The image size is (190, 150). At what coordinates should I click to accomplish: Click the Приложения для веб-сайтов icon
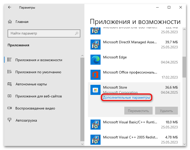(9, 96)
